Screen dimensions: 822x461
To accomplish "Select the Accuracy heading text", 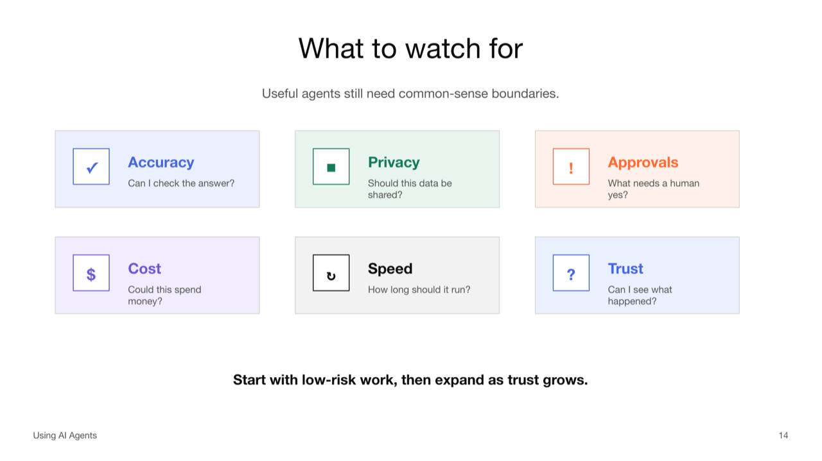I will (x=161, y=162).
